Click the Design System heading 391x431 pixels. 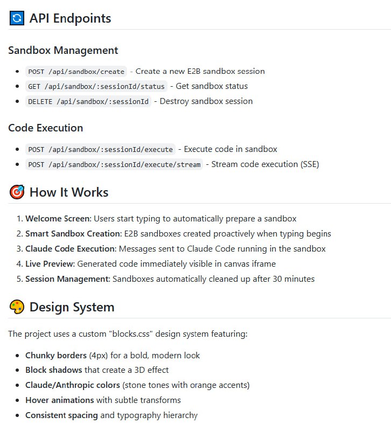pos(72,307)
